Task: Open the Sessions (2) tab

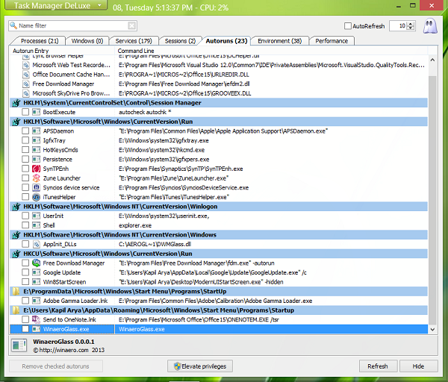Action: coord(180,41)
